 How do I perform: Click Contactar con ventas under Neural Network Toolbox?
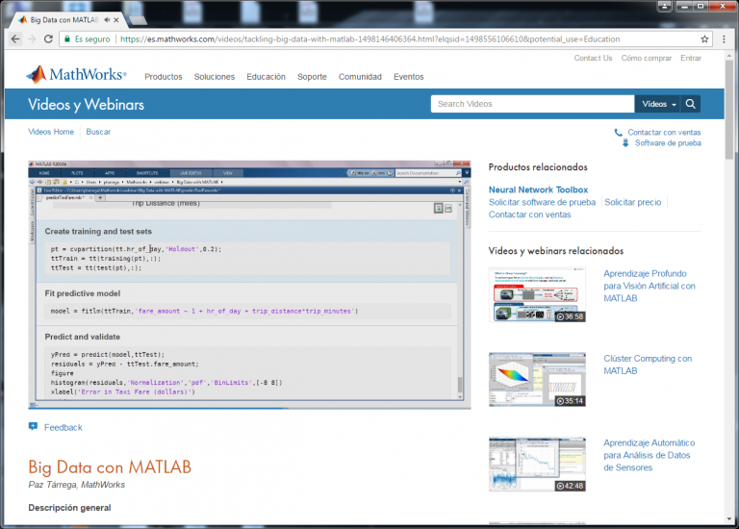[x=530, y=214]
